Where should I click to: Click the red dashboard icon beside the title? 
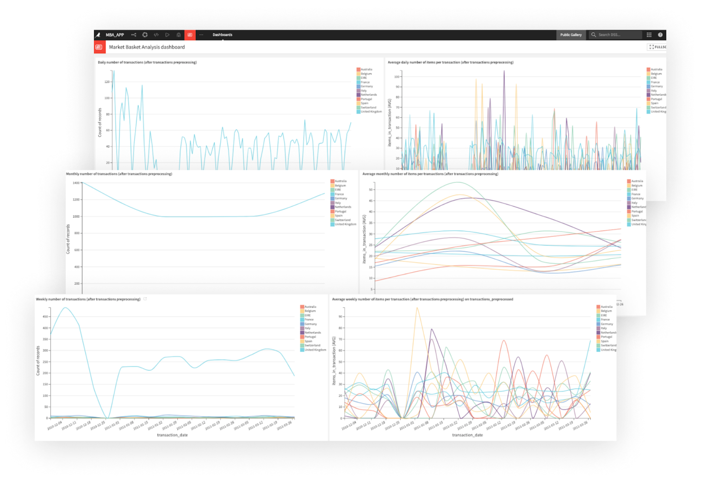point(99,47)
